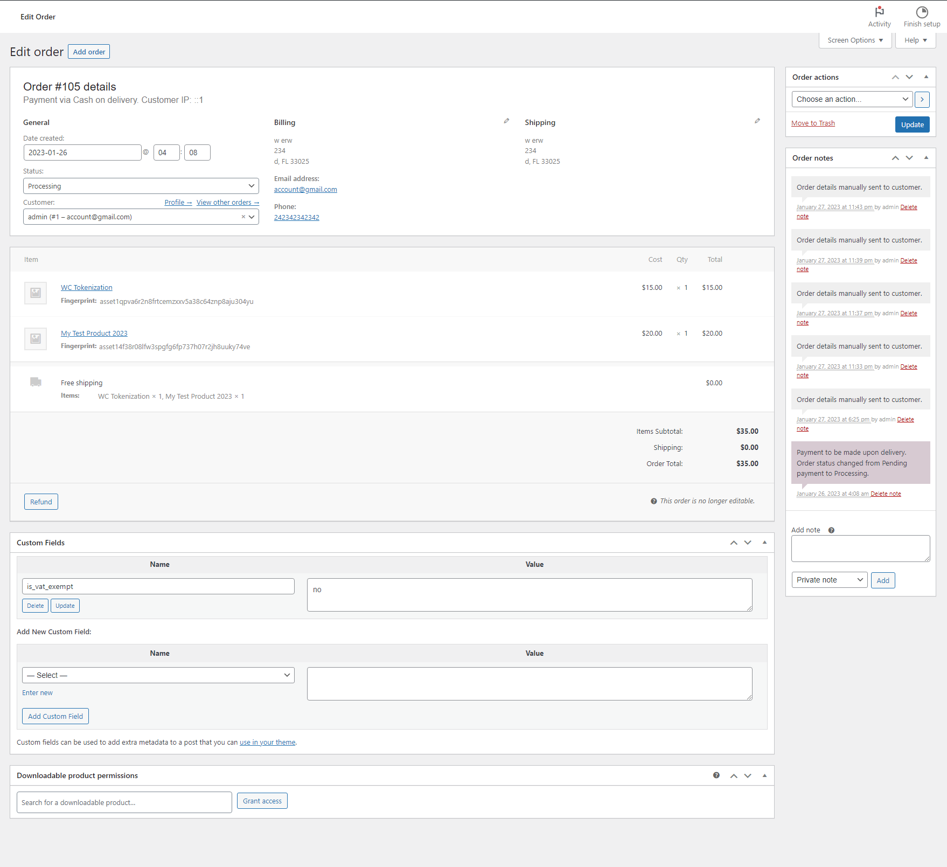Open the Choose an action dropdown

coord(852,99)
